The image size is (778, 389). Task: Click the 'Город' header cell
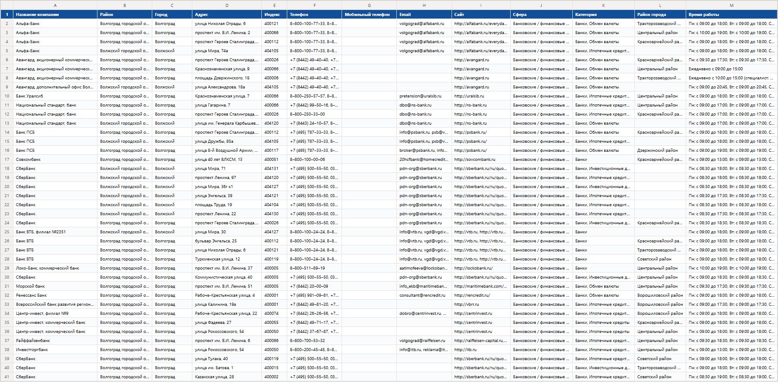pos(172,15)
